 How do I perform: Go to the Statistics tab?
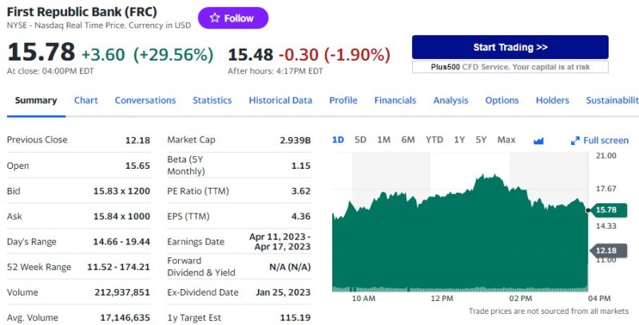tap(212, 100)
